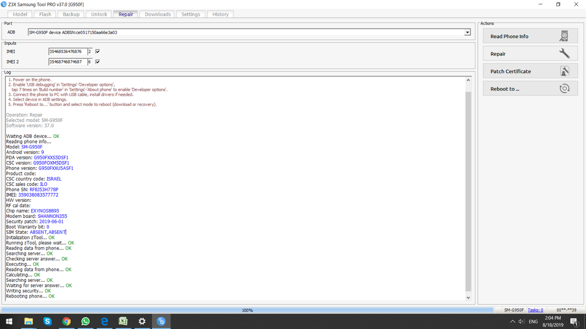Click the IMEI value 359038083577772 in the log

pyautogui.click(x=38, y=195)
